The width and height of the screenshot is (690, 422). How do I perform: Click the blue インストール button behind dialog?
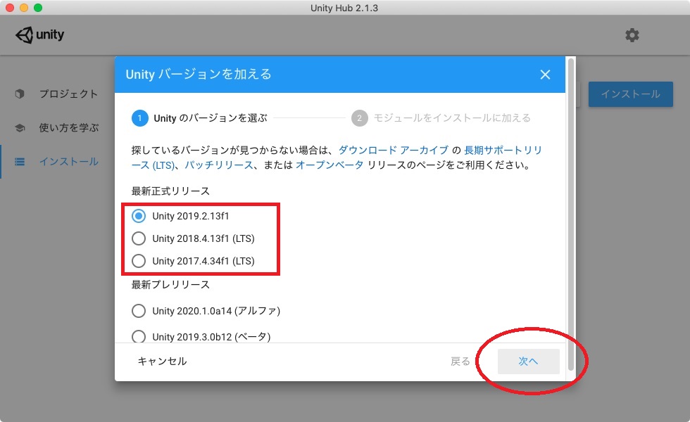coord(631,94)
